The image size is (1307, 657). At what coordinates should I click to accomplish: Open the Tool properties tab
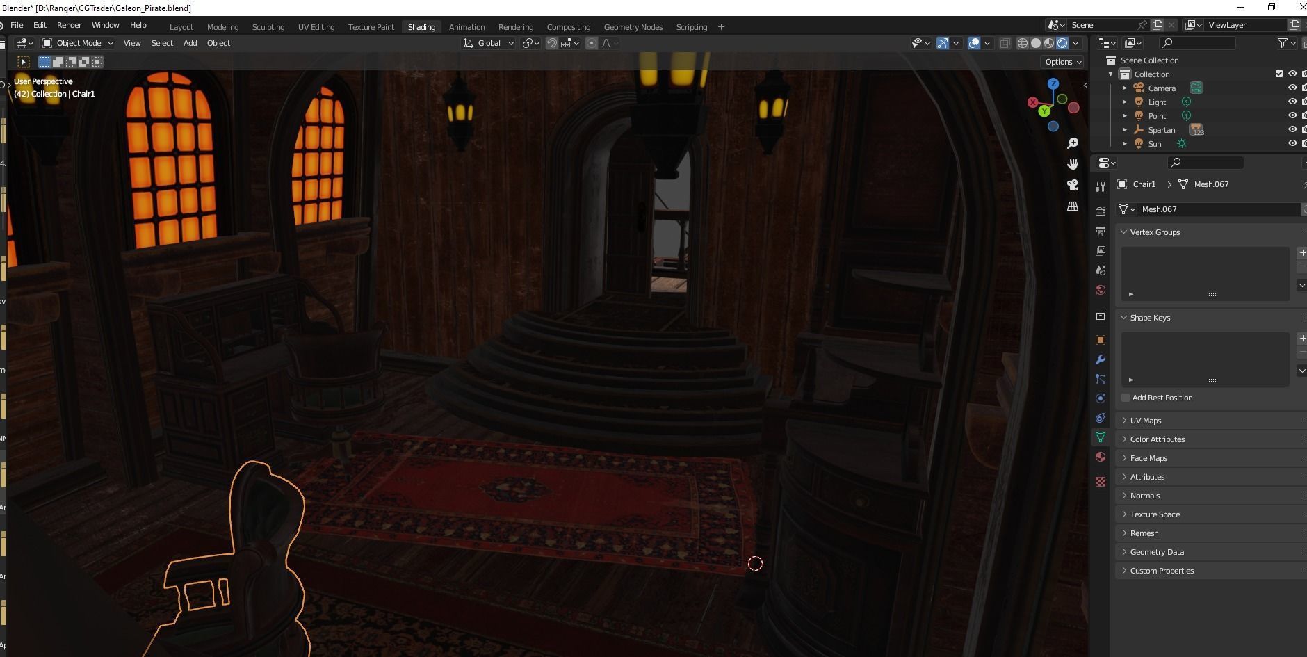[x=1101, y=186]
